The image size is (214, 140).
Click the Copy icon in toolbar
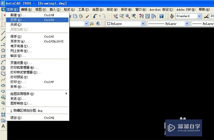[75, 16]
